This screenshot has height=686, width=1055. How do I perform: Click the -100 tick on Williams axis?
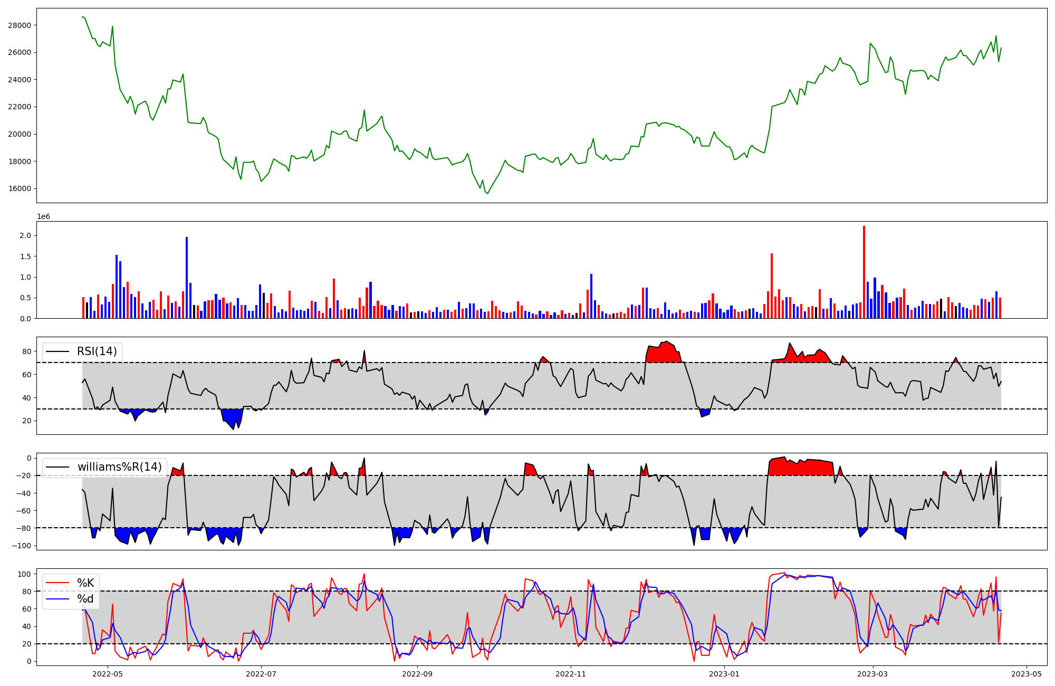[21, 546]
